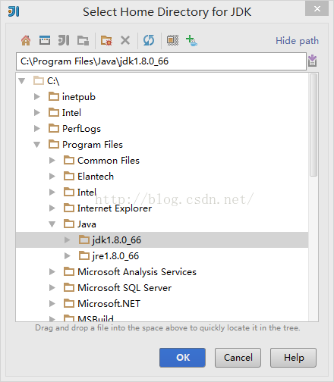Expand Microsoft Analysis Services folder
The height and width of the screenshot is (382, 334).
(x=52, y=271)
